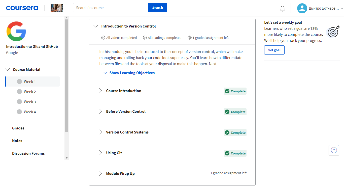Click the videos play icon
The height and width of the screenshot is (187, 344).
103,38
